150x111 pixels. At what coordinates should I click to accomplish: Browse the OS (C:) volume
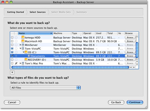point(130,52)
